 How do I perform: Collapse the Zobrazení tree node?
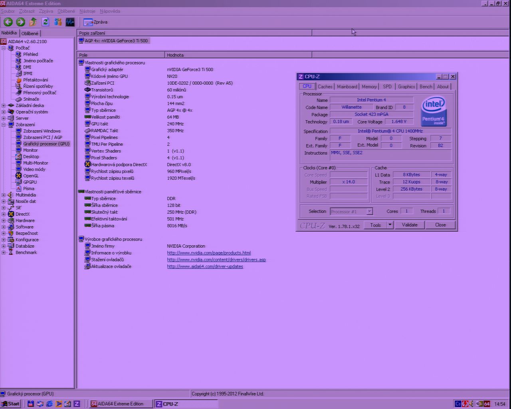point(4,125)
